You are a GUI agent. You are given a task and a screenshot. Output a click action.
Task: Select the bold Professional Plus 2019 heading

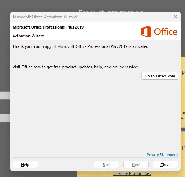(48, 27)
